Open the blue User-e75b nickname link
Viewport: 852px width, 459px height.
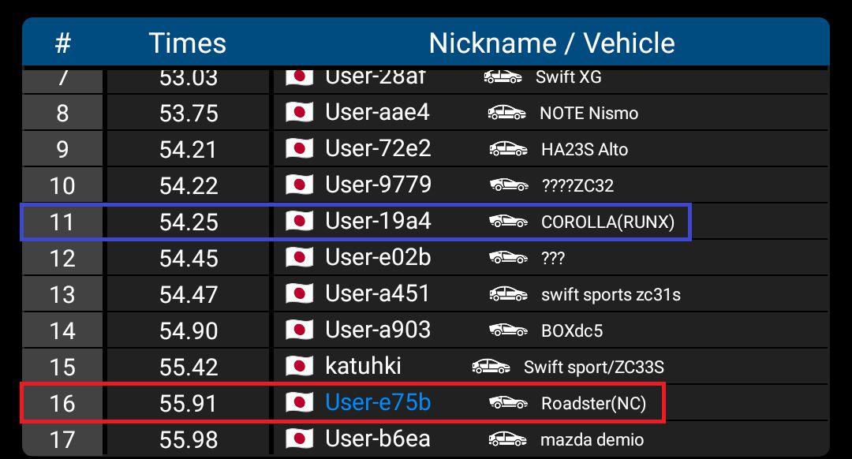(x=378, y=403)
